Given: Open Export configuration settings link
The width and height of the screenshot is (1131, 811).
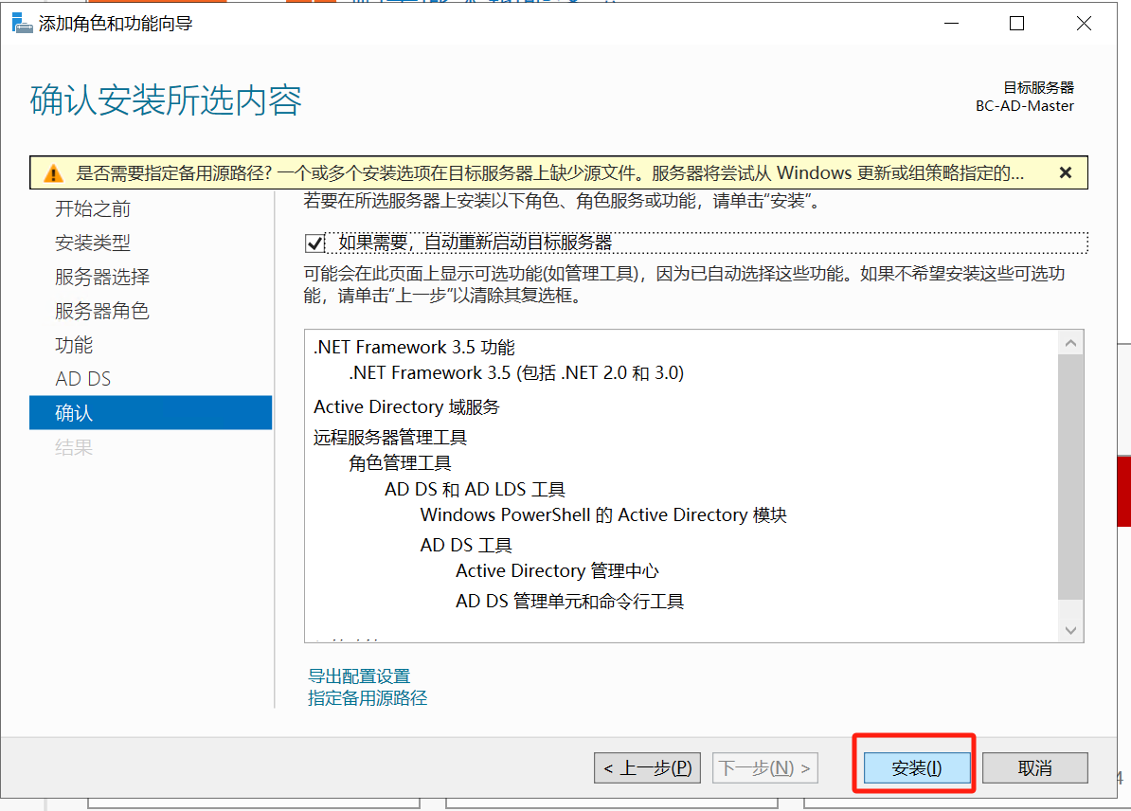Looking at the screenshot, I should [x=359, y=676].
